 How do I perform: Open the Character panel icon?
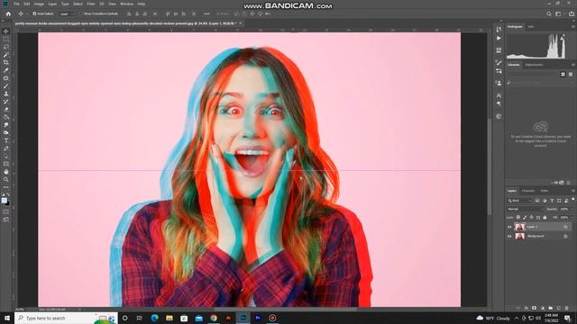(499, 95)
